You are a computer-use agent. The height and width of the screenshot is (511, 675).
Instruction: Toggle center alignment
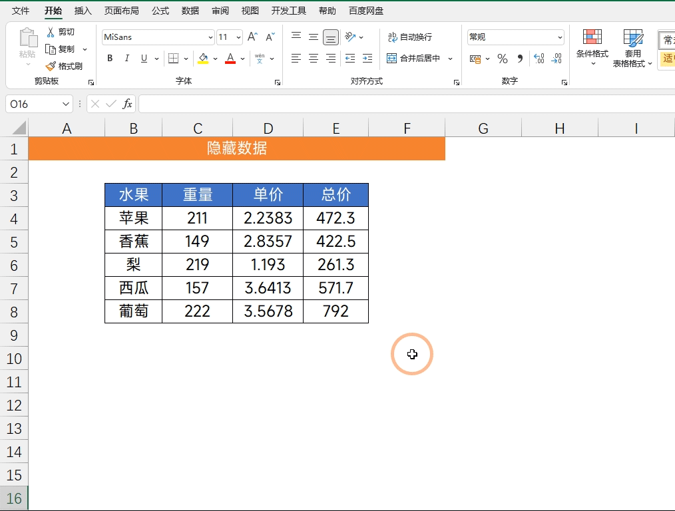click(x=313, y=59)
